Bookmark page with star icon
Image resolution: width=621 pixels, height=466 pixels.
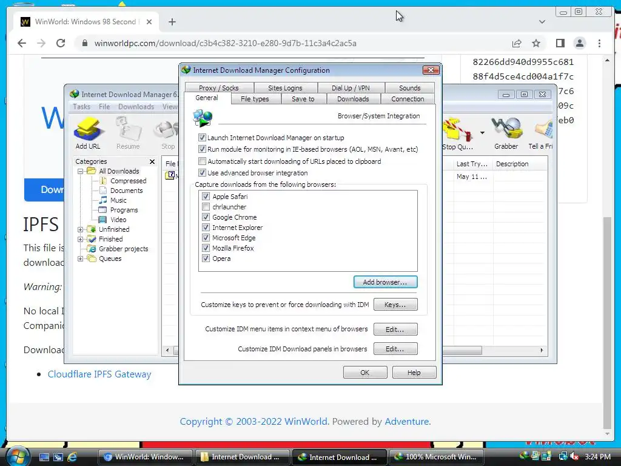pos(536,43)
